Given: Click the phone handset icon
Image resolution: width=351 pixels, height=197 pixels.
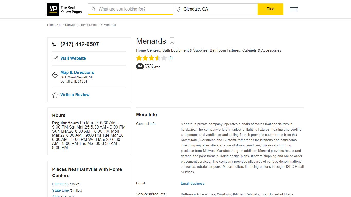Looking at the screenshot, I should pos(54,44).
